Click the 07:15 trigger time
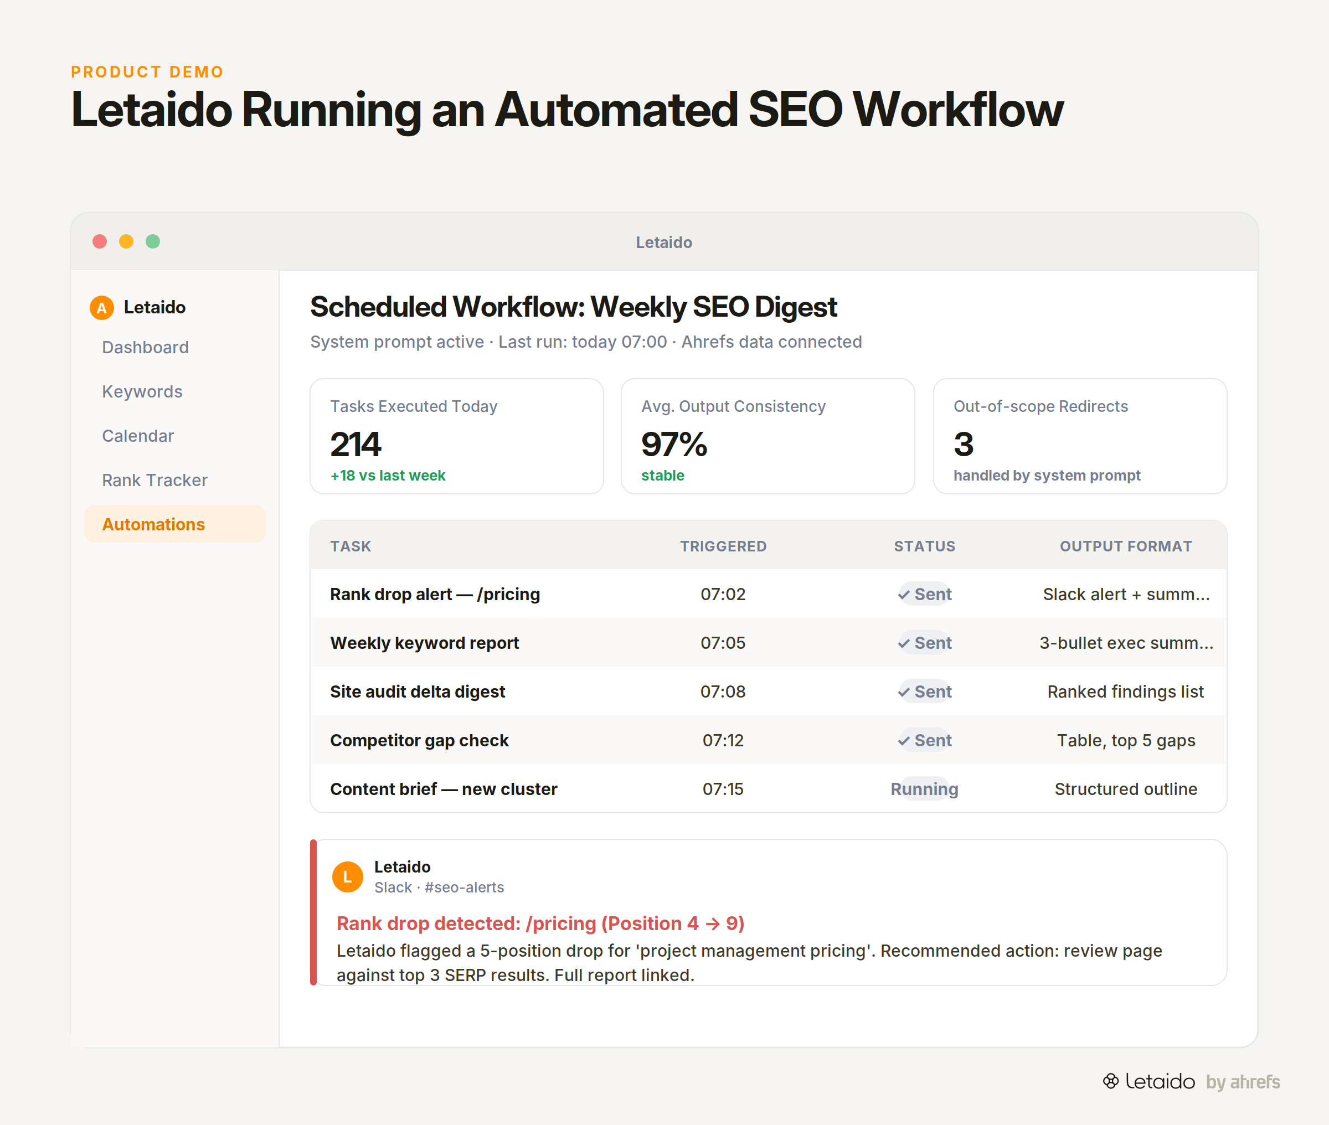Screen dimensions: 1329x1125 coord(723,789)
